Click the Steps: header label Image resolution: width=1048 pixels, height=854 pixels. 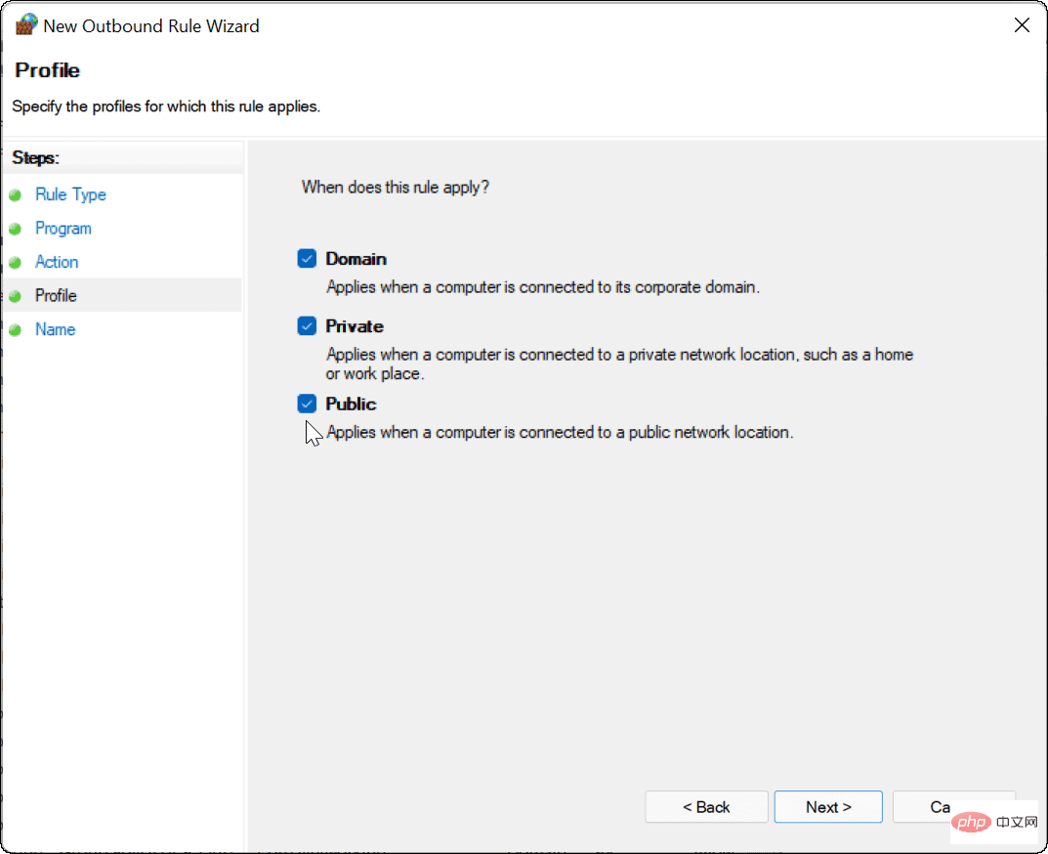35,158
